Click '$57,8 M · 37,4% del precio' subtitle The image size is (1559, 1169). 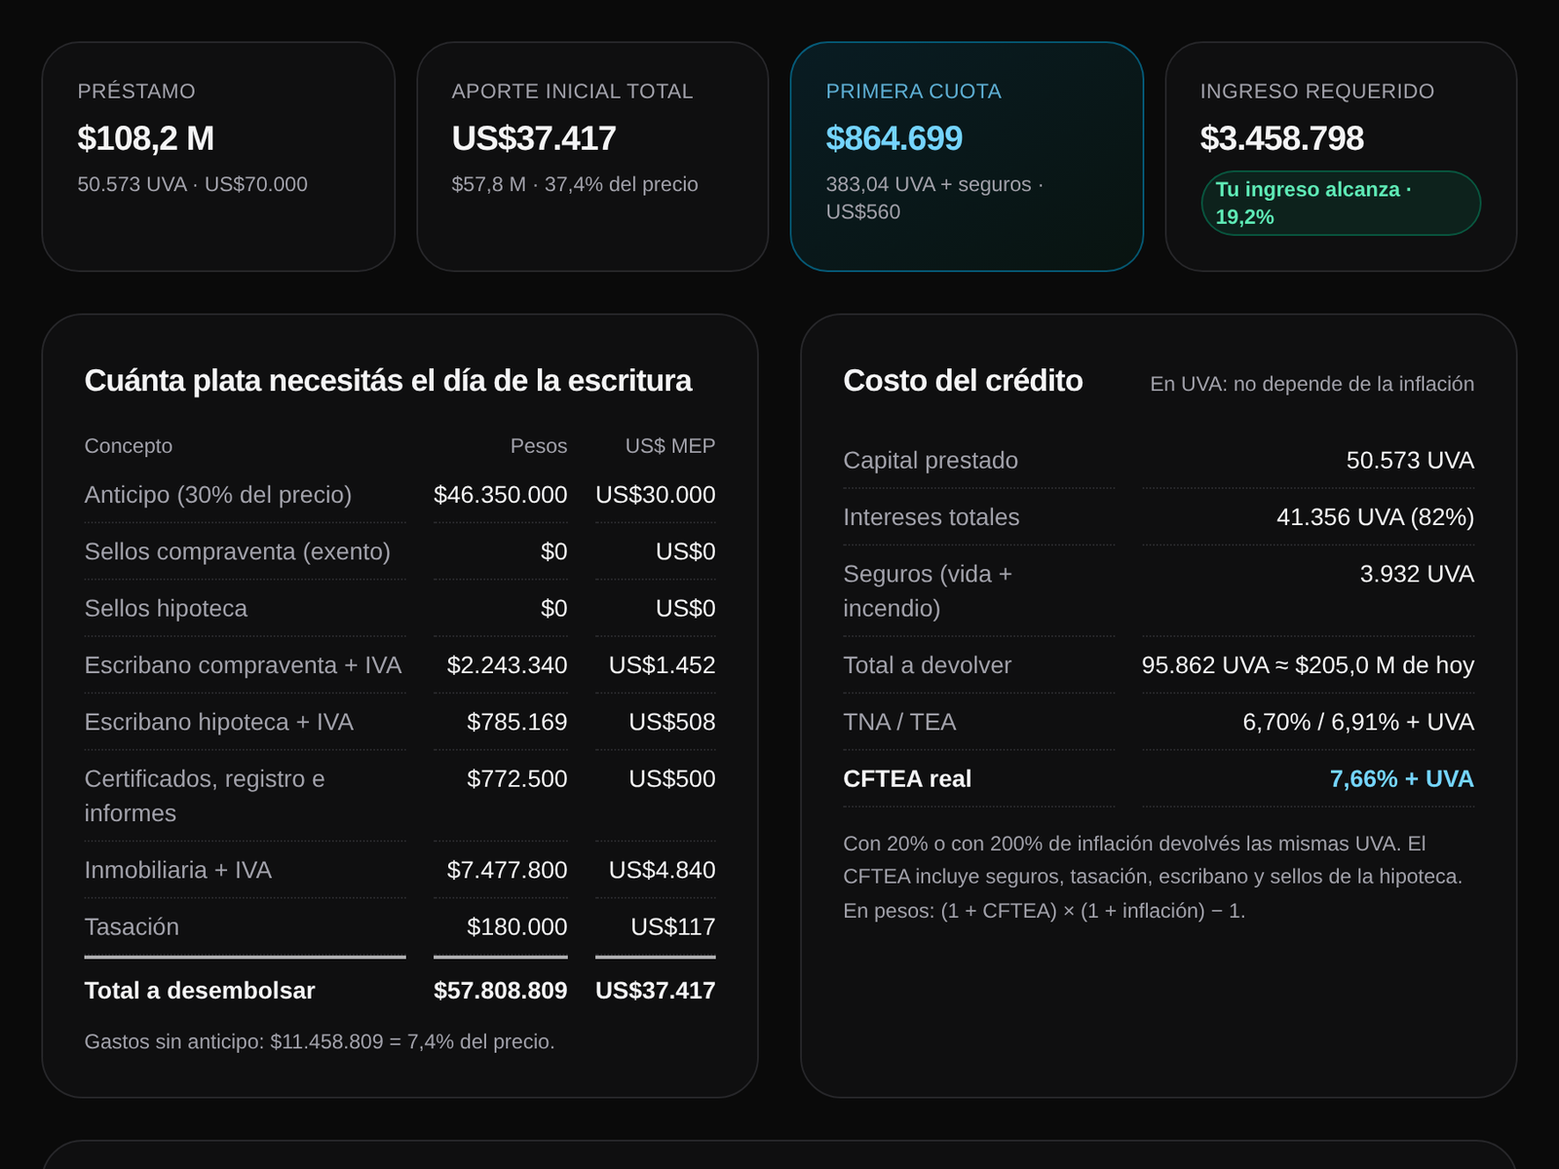(x=575, y=184)
